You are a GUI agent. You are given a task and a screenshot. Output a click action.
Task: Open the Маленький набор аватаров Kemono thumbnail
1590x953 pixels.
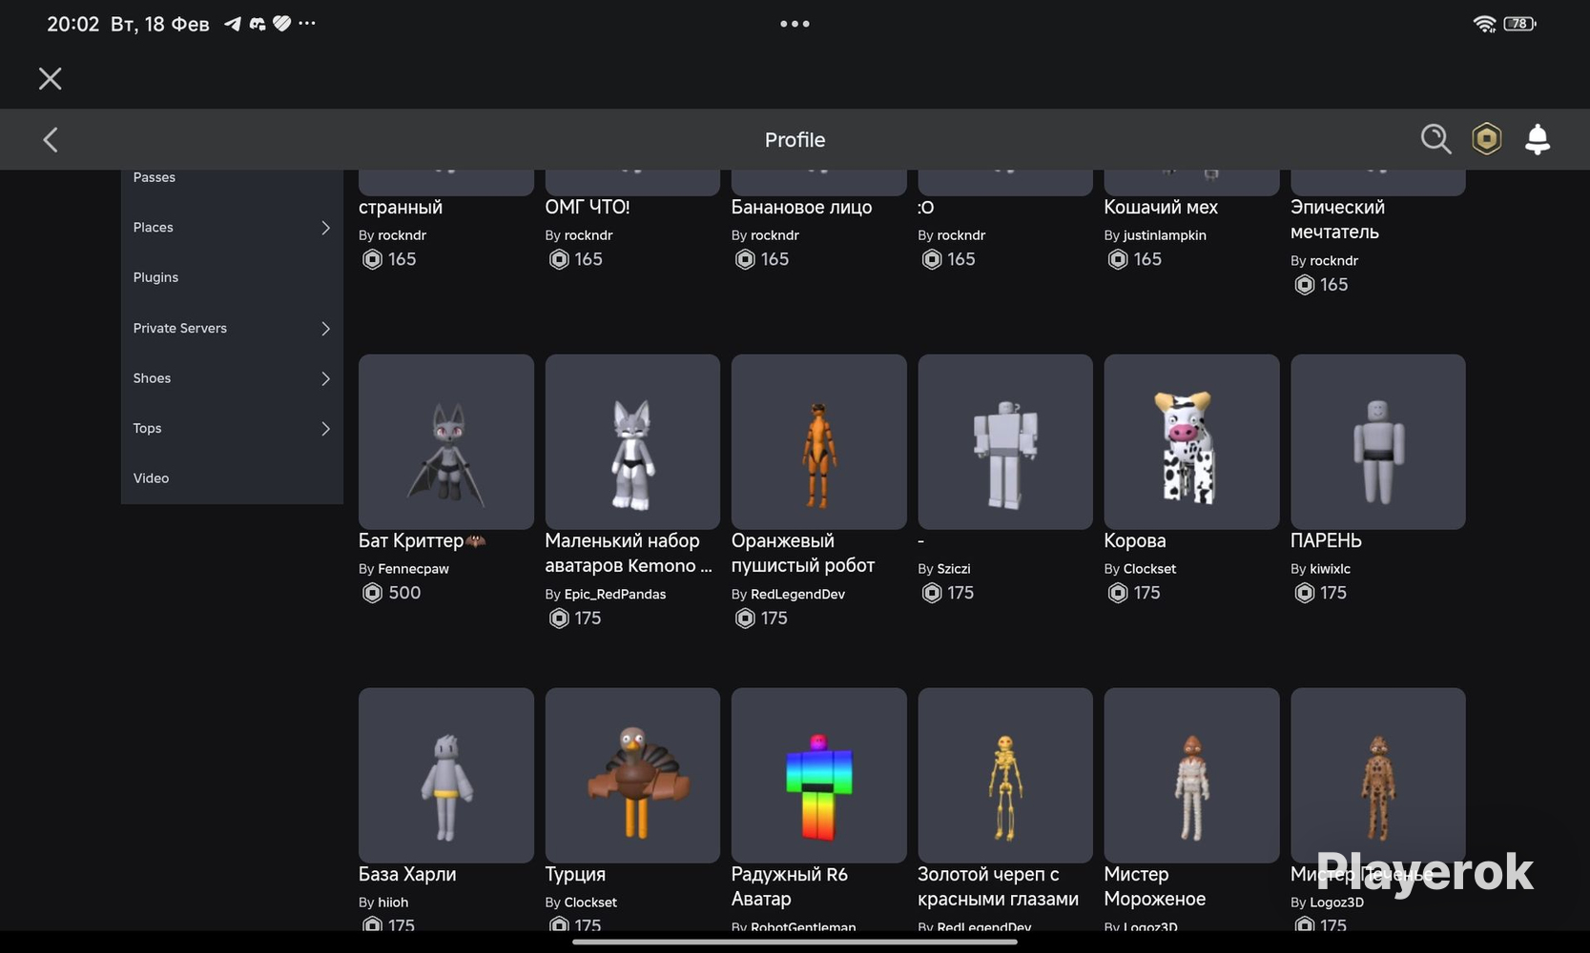click(632, 442)
